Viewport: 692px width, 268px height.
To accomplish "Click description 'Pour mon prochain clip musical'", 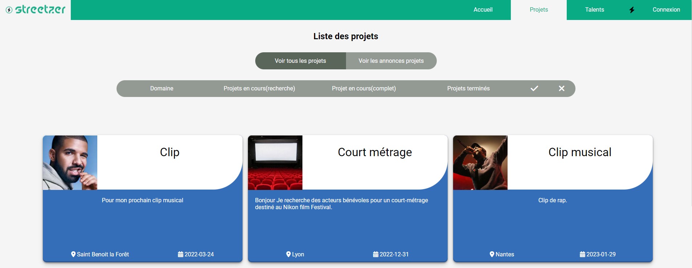I will (x=142, y=200).
